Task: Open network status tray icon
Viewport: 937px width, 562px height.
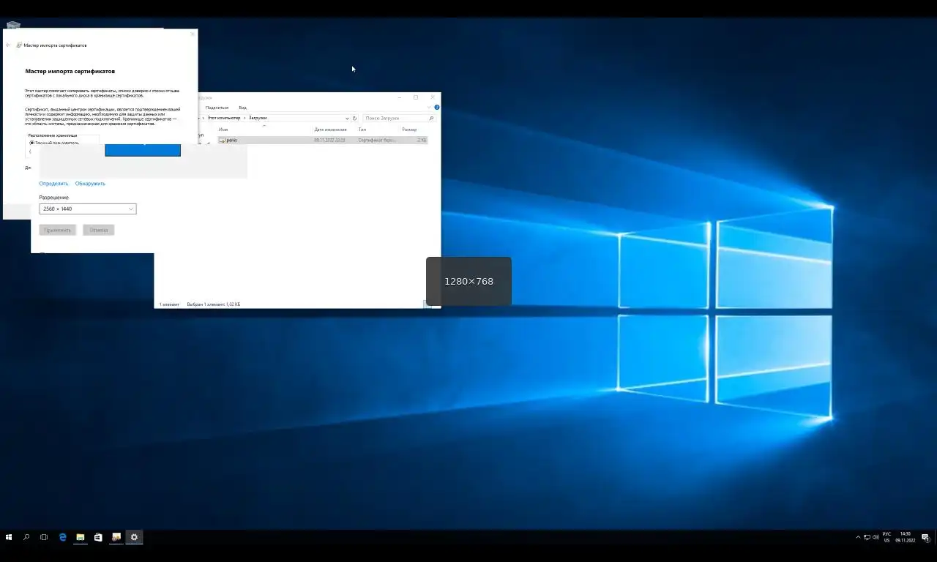Action: click(x=867, y=537)
